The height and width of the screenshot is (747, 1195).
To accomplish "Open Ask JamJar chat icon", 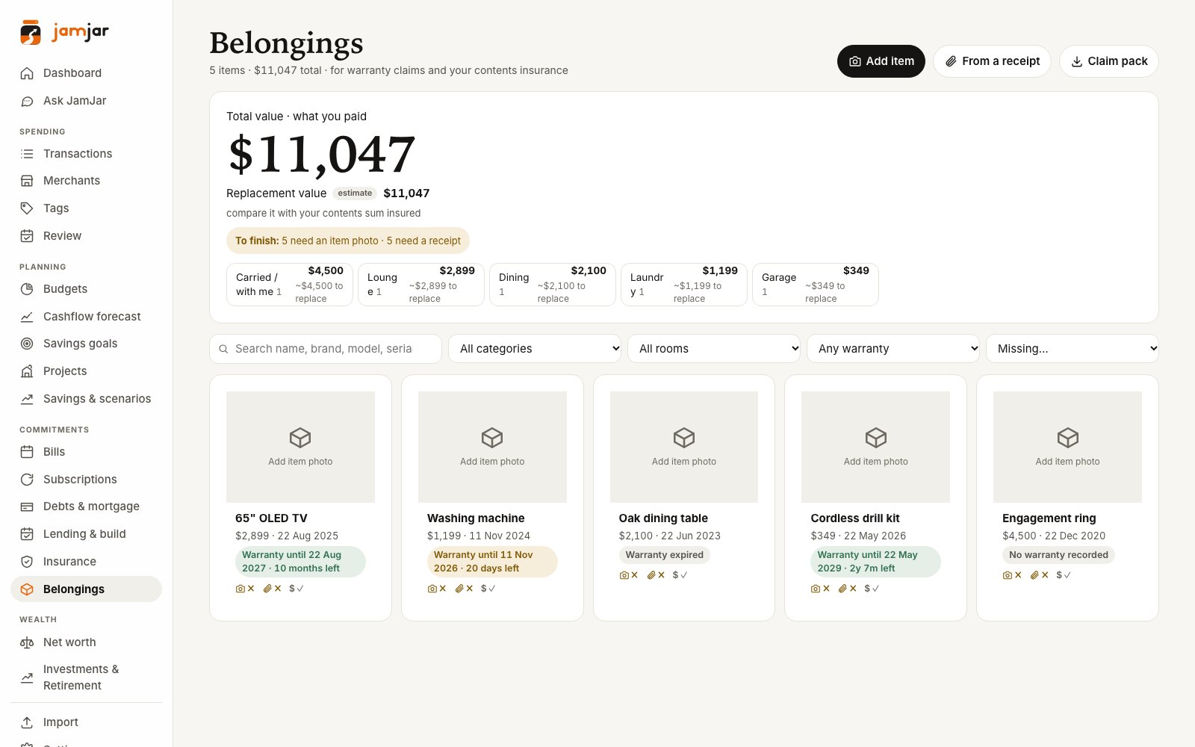I will [27, 101].
